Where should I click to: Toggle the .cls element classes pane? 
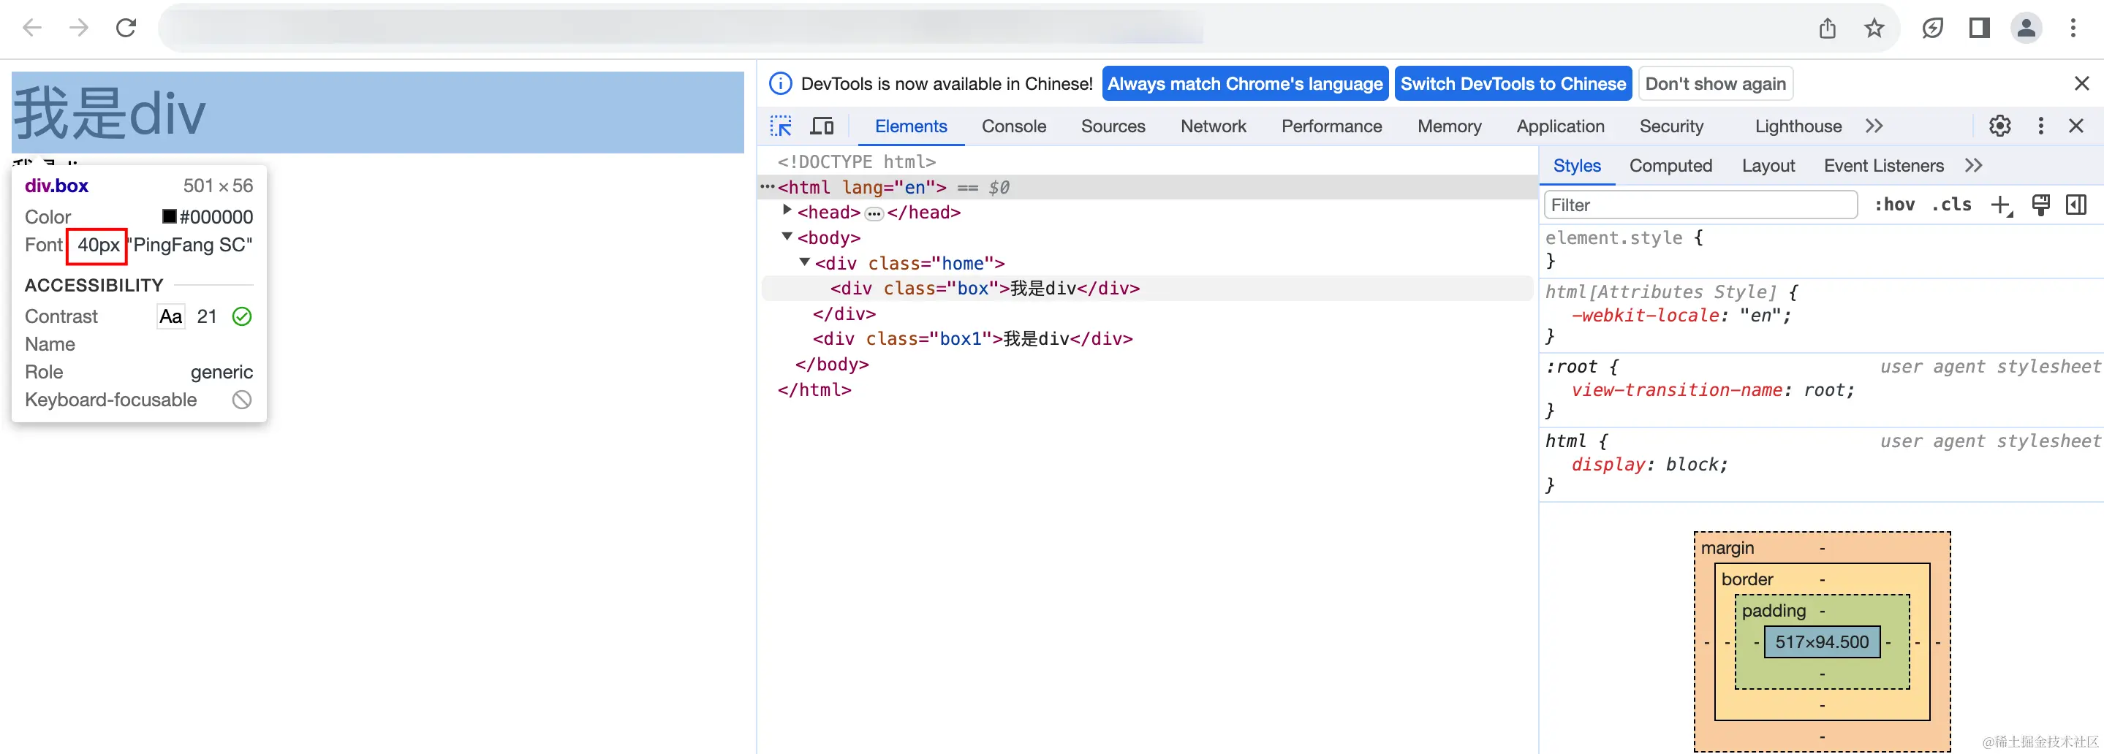[x=1951, y=205]
